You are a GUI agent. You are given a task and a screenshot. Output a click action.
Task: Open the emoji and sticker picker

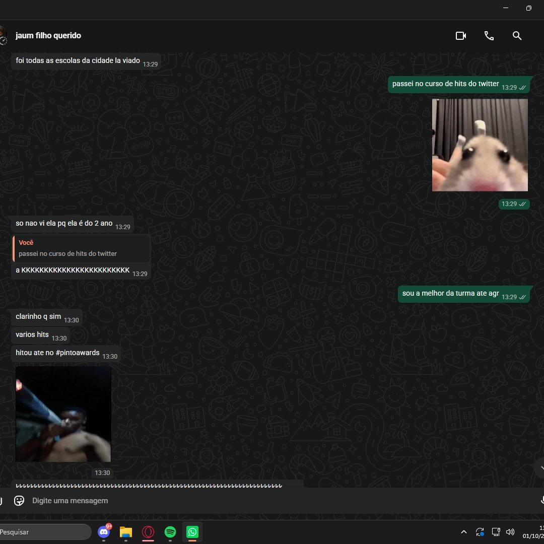pos(19,500)
